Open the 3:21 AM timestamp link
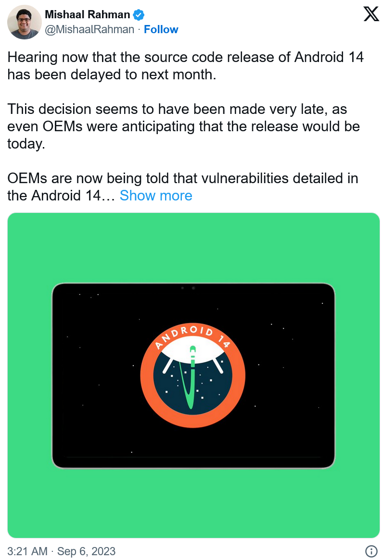This screenshot has height=560, width=383. (27, 551)
